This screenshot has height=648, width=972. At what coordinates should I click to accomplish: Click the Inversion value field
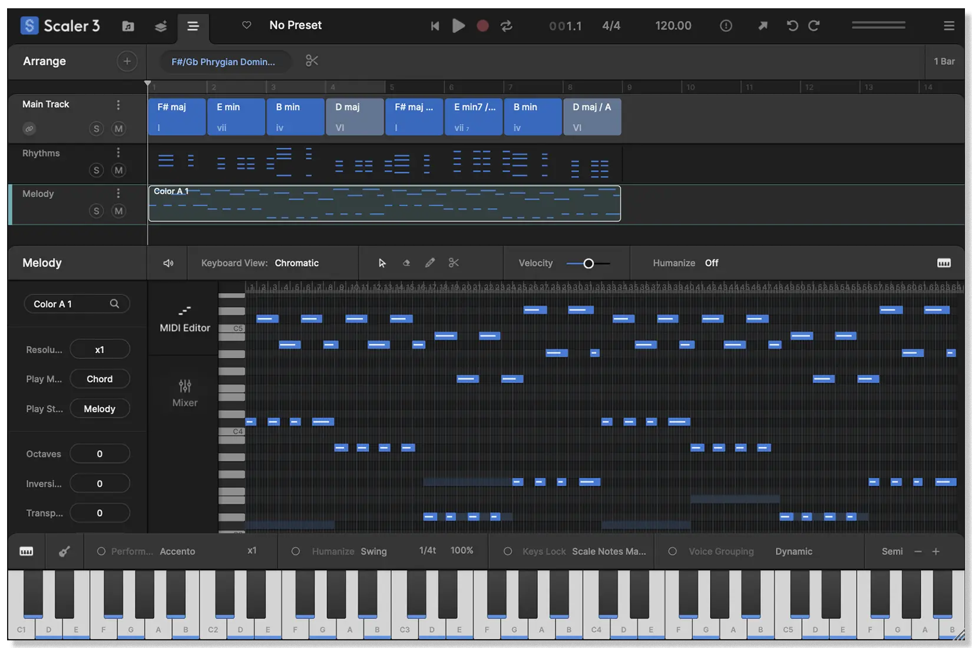100,483
